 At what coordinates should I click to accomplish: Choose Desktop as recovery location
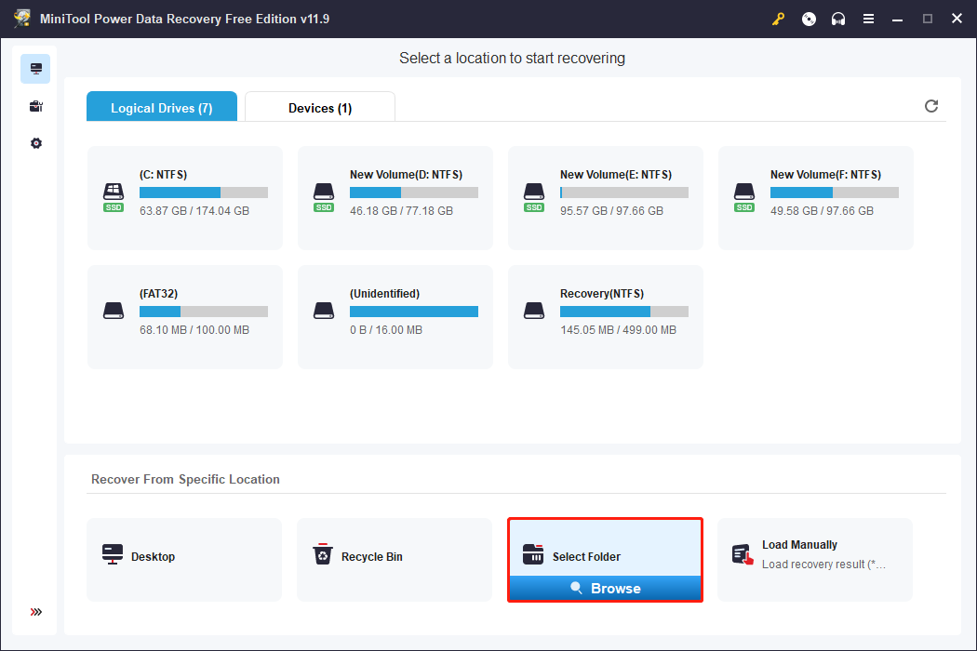tap(184, 558)
